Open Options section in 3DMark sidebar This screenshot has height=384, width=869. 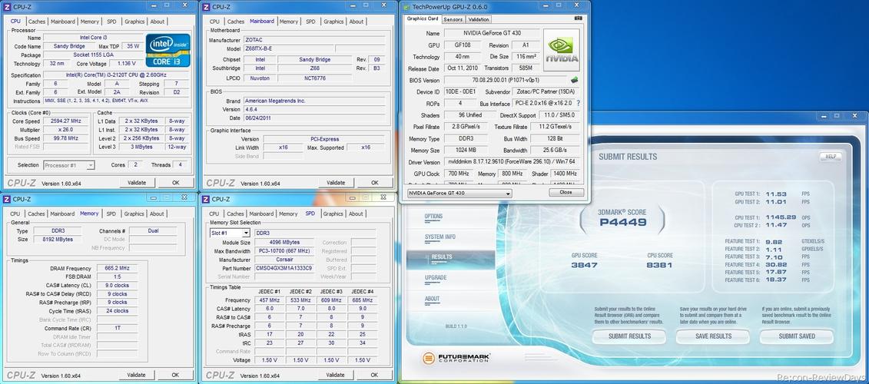point(433,216)
